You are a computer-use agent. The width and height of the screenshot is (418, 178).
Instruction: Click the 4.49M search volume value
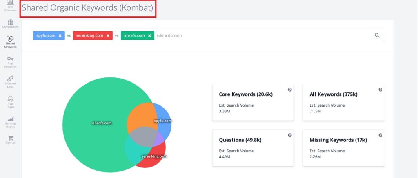pyautogui.click(x=225, y=156)
